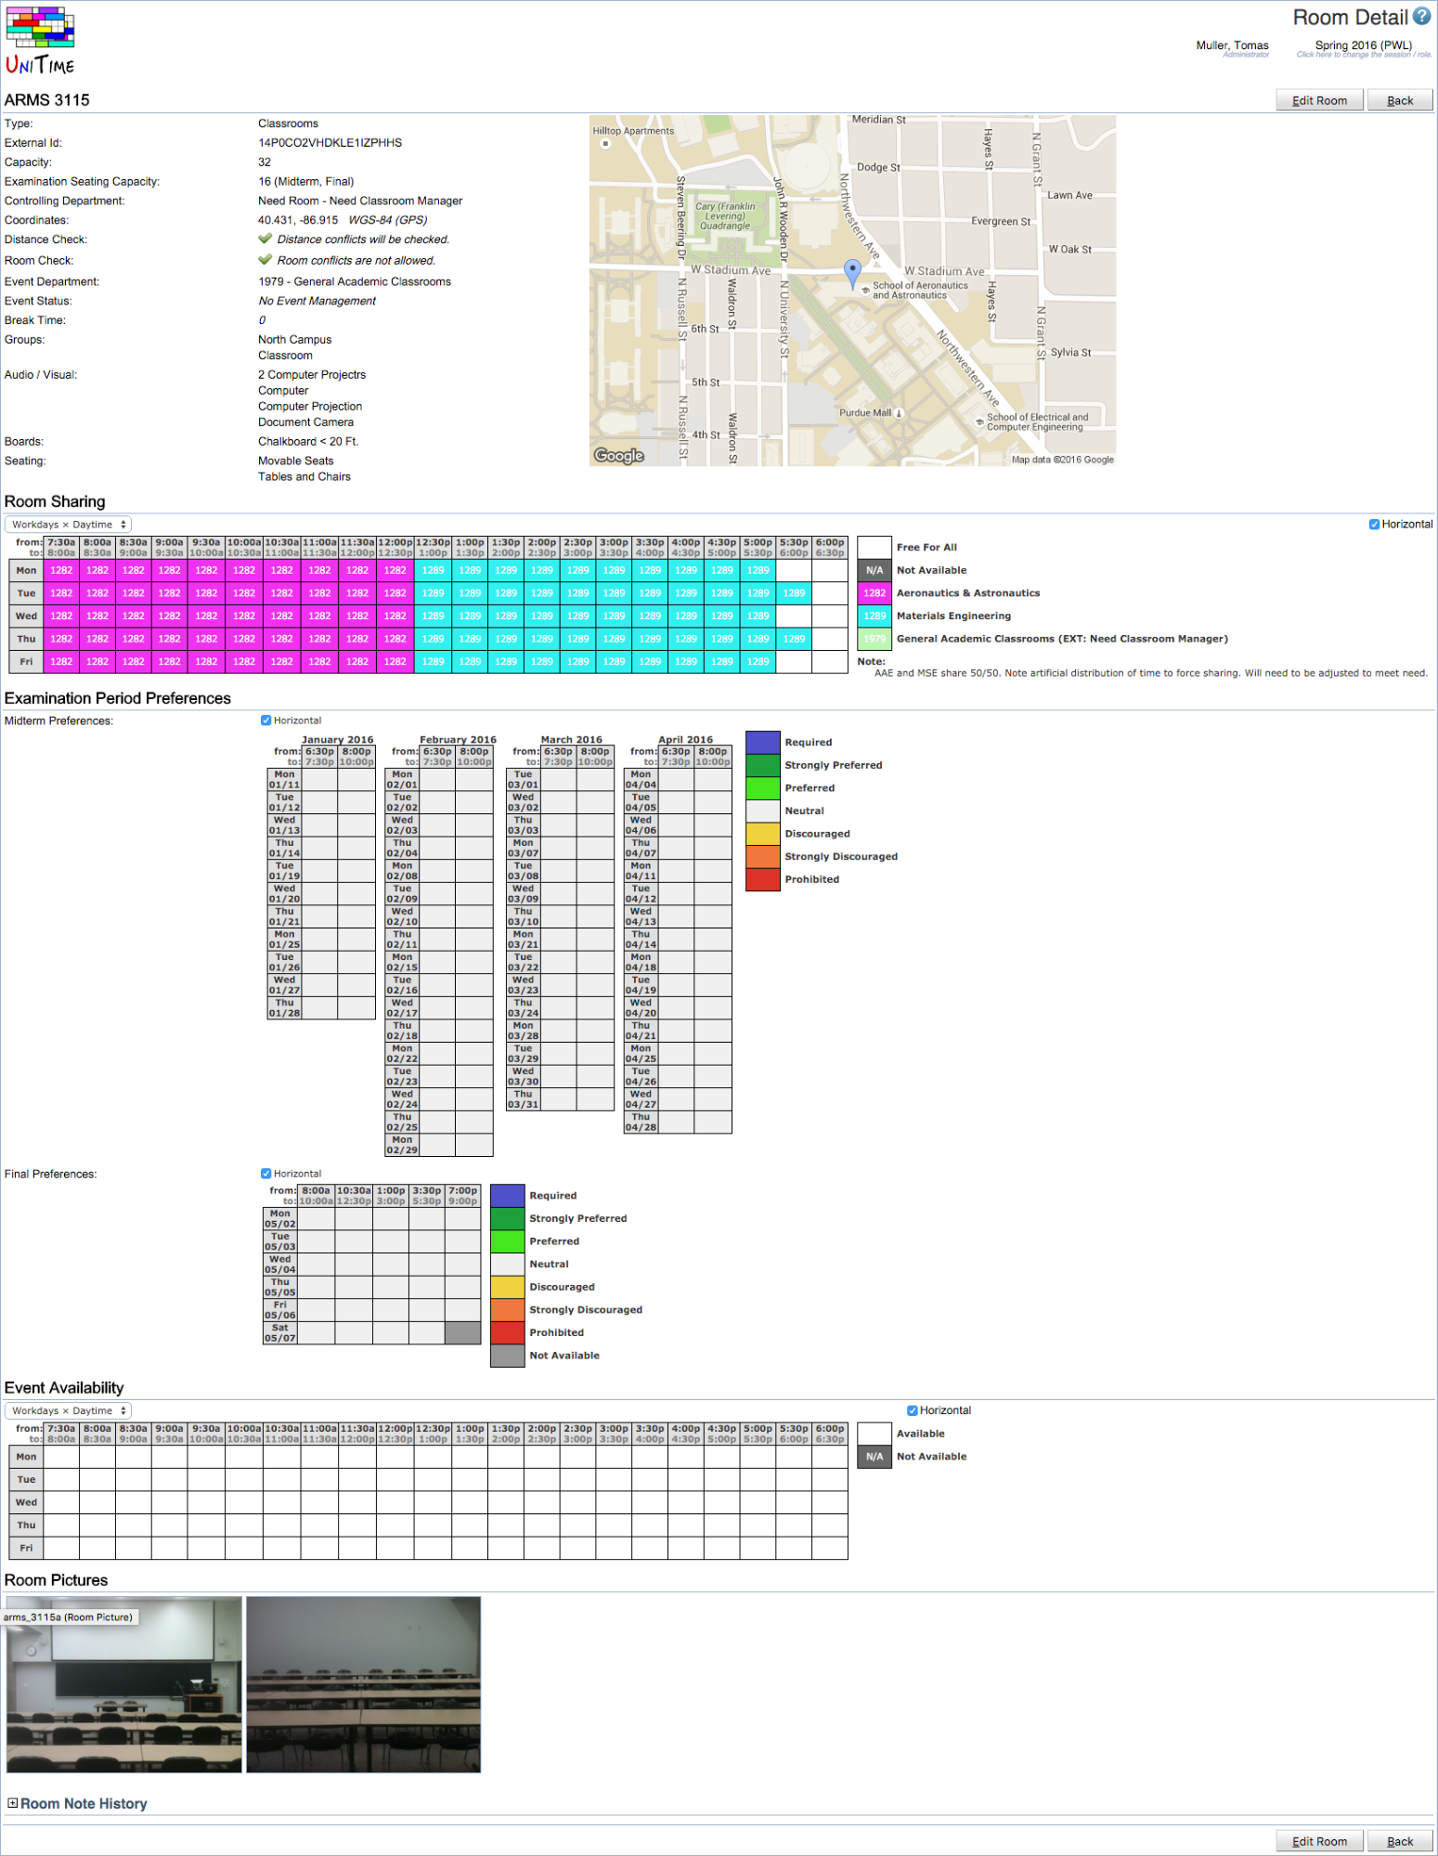Select midterm Prohibited red swatch

[763, 879]
